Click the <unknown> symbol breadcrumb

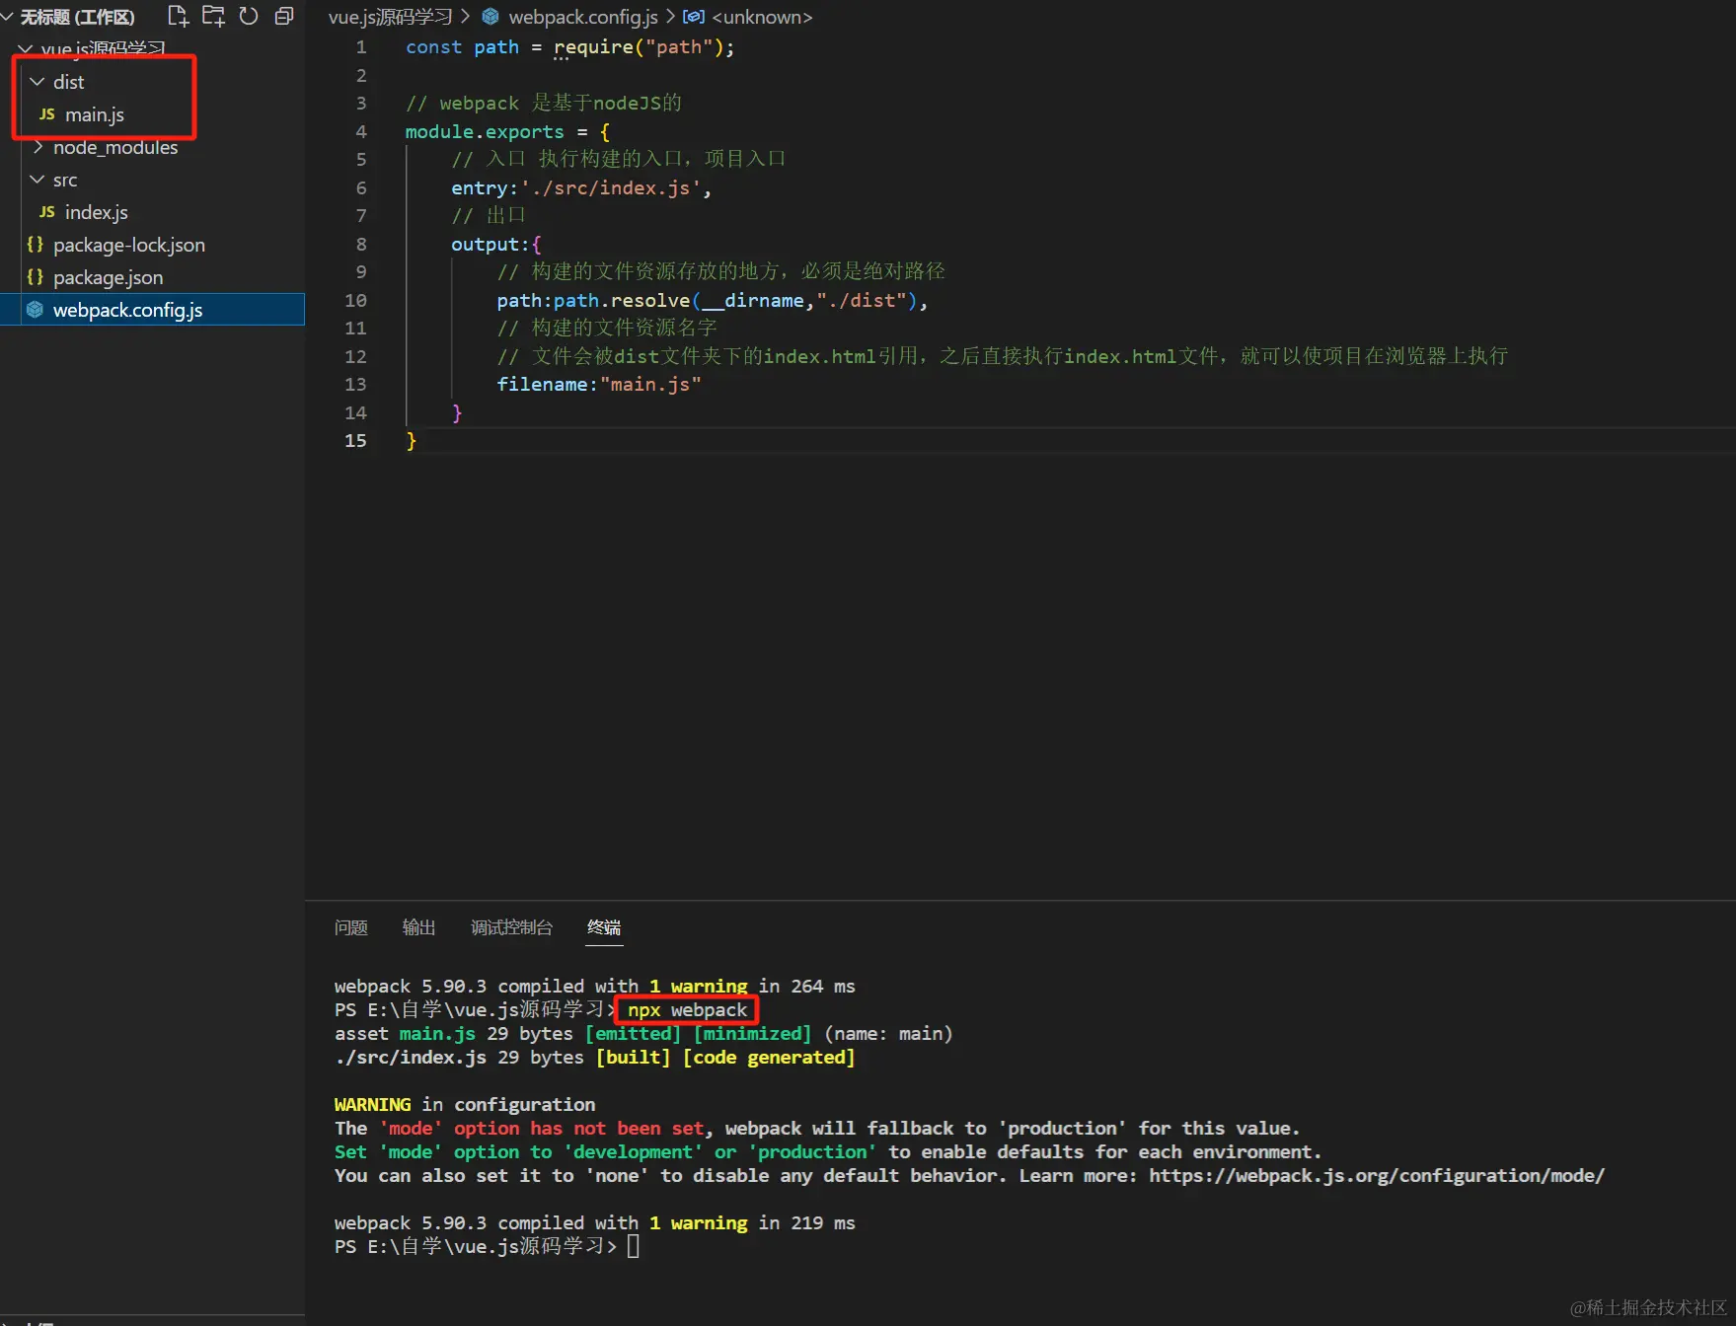[x=761, y=17]
